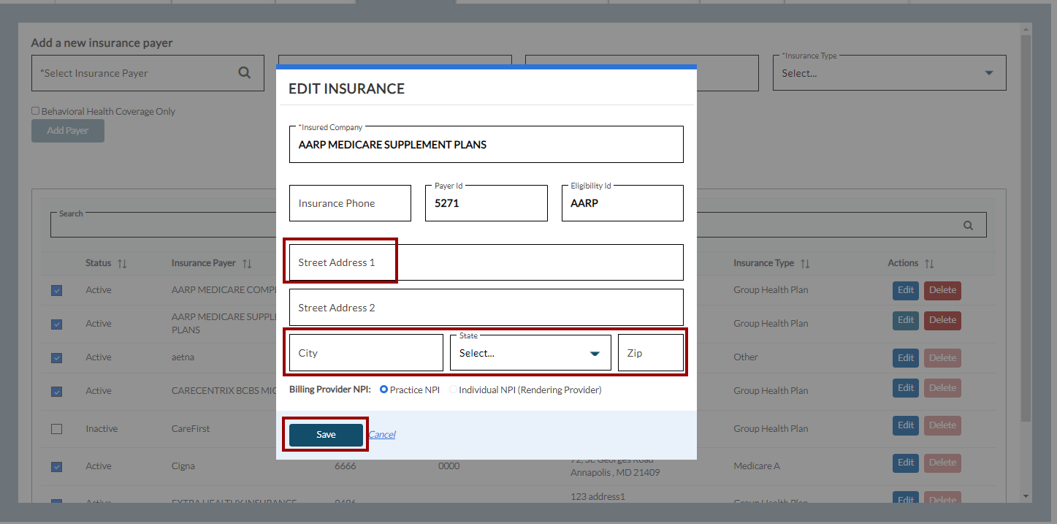Screen dimensions: 1057x524
Task: Tick the Behavioral Health Coverage Only checkbox
Action: click(x=35, y=111)
